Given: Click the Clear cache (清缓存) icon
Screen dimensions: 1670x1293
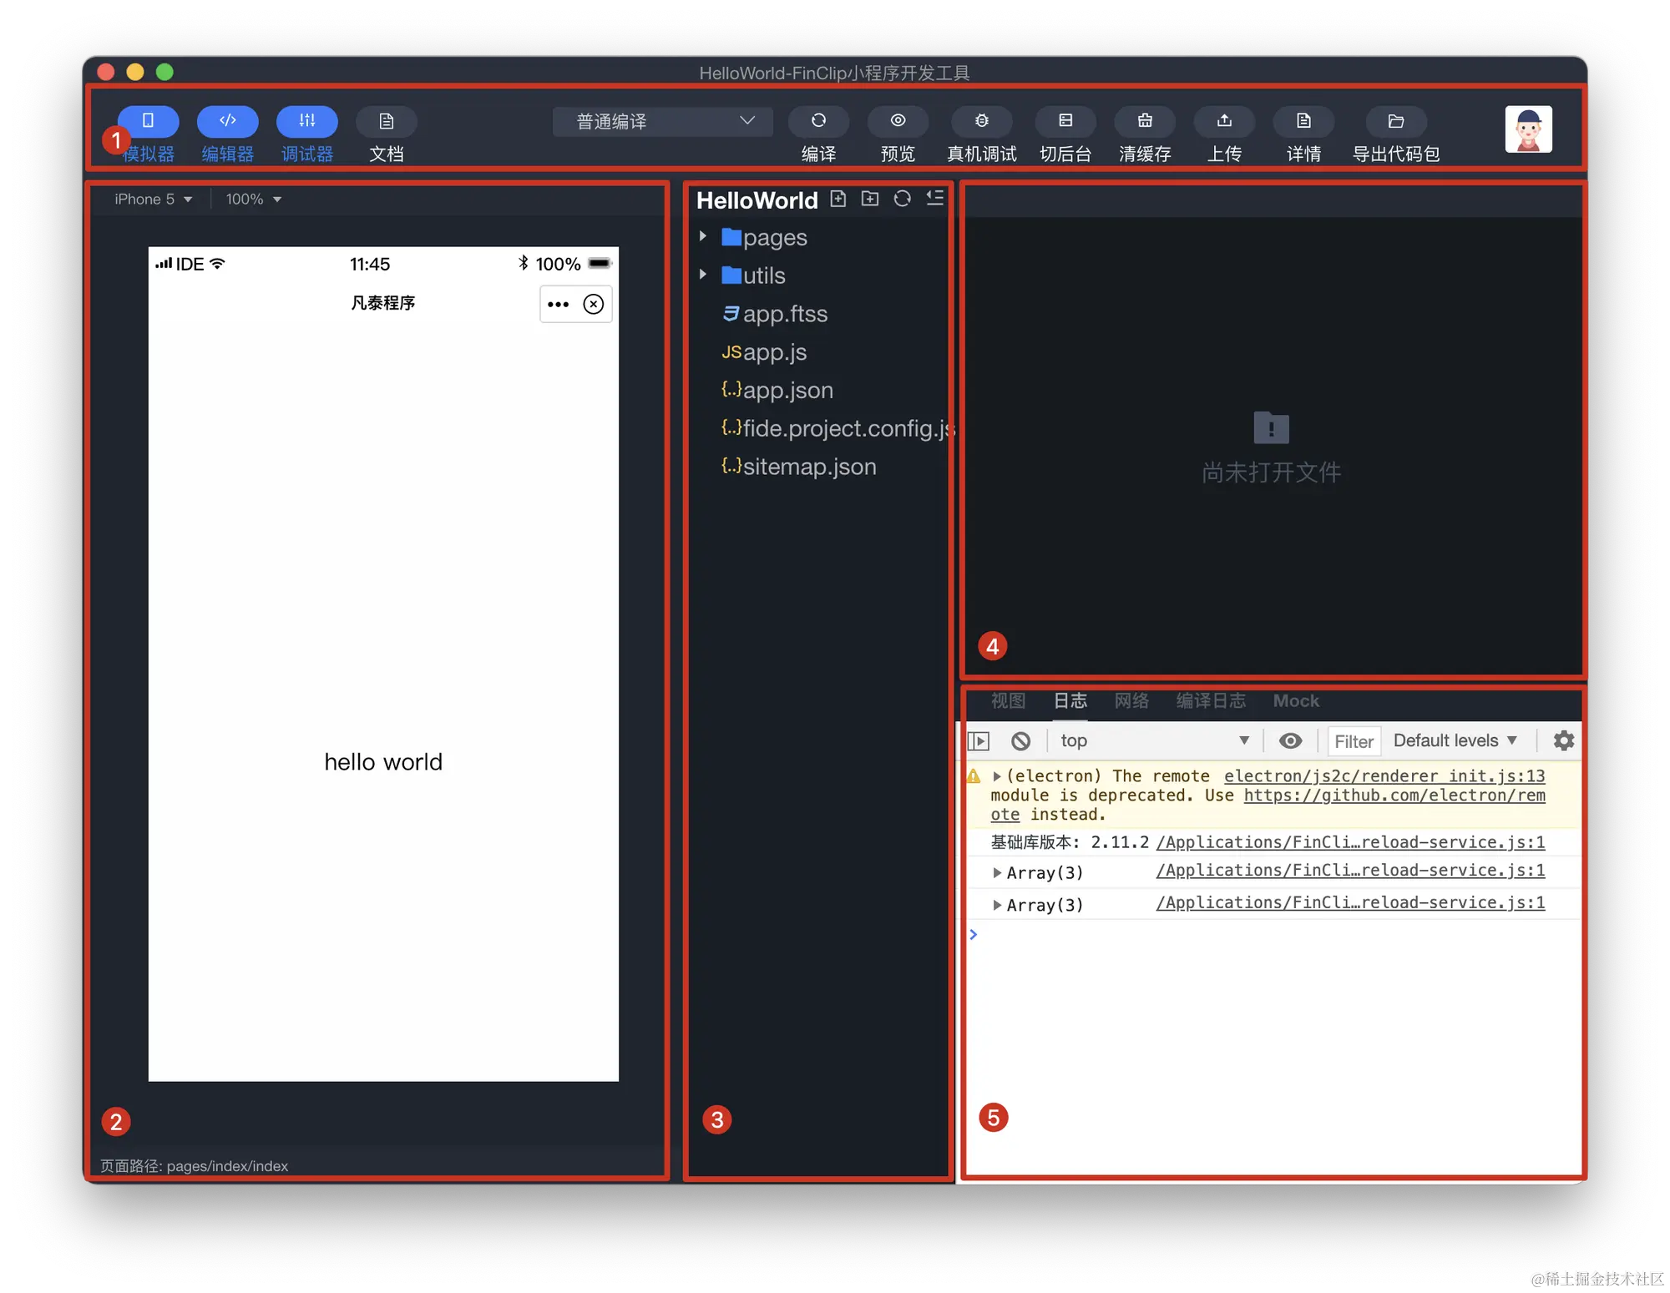Looking at the screenshot, I should (x=1145, y=121).
